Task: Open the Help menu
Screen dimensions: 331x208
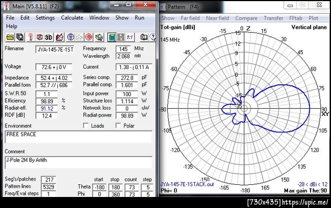Action: coord(12,26)
